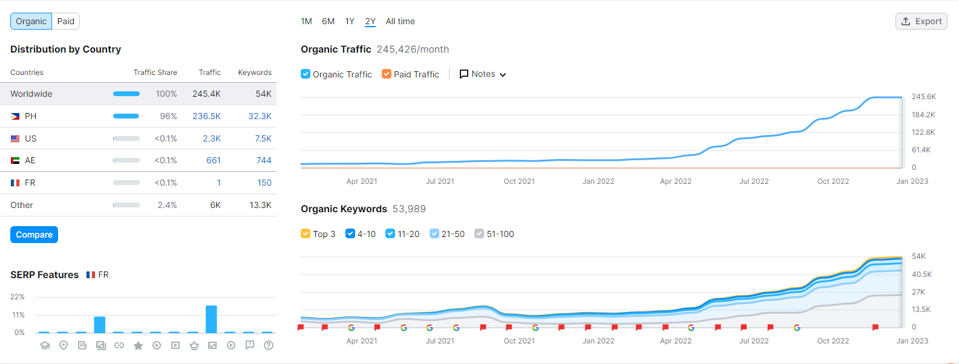Click PH traffic value 236.5K link
The width and height of the screenshot is (959, 364).
coord(206,116)
